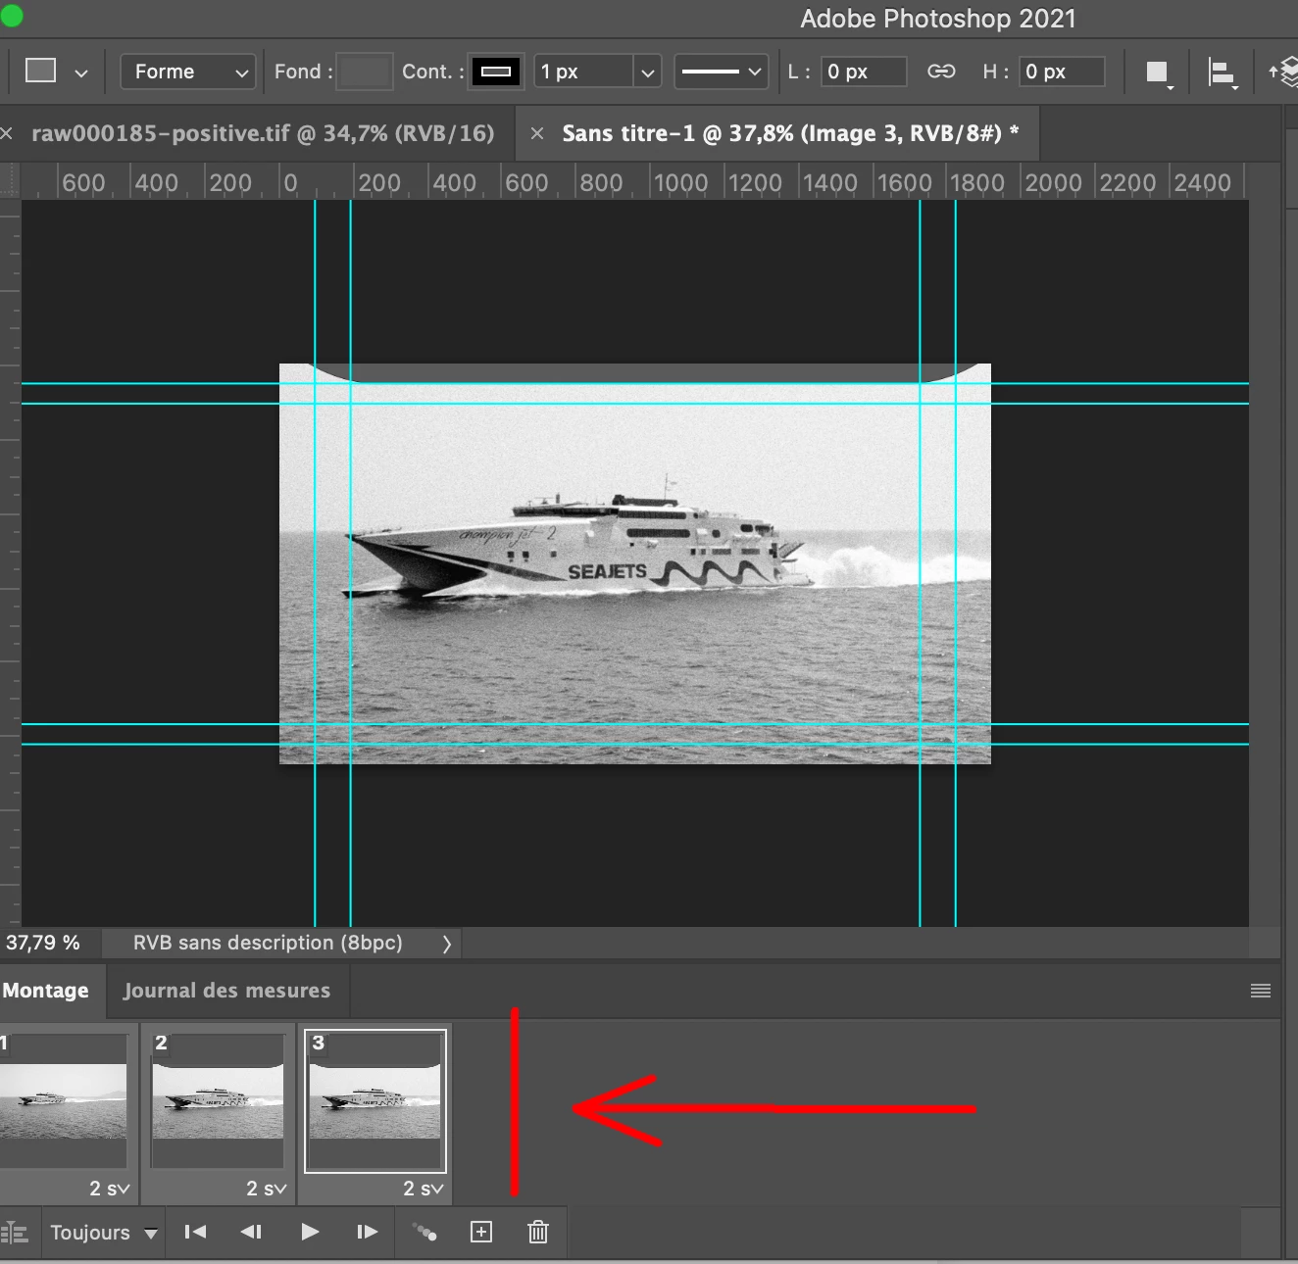Duplicate the selected frame
The image size is (1298, 1264).
click(481, 1232)
